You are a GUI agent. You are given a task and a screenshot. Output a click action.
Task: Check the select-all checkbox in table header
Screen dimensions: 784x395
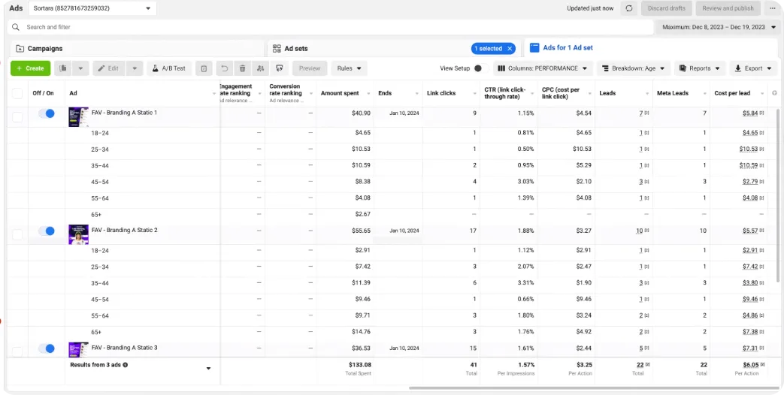click(17, 93)
